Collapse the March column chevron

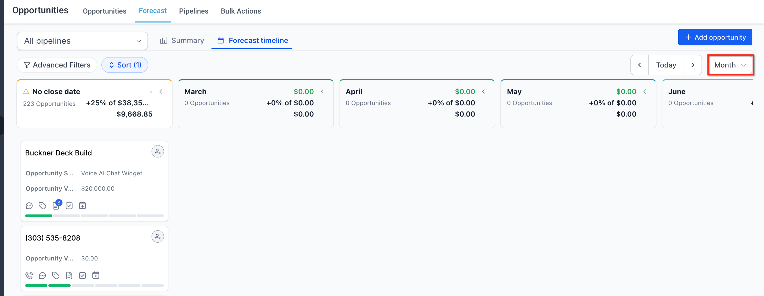click(x=322, y=92)
